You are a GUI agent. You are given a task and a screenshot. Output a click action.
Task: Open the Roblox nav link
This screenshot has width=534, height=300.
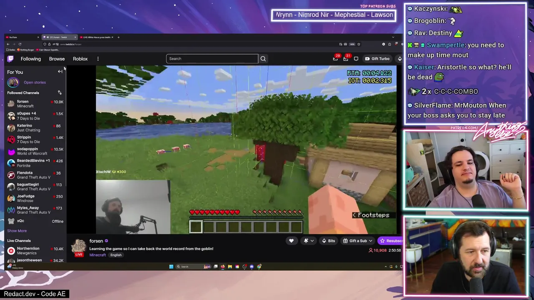click(80, 59)
